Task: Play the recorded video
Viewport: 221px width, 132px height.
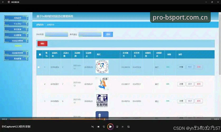Action: [110, 127]
